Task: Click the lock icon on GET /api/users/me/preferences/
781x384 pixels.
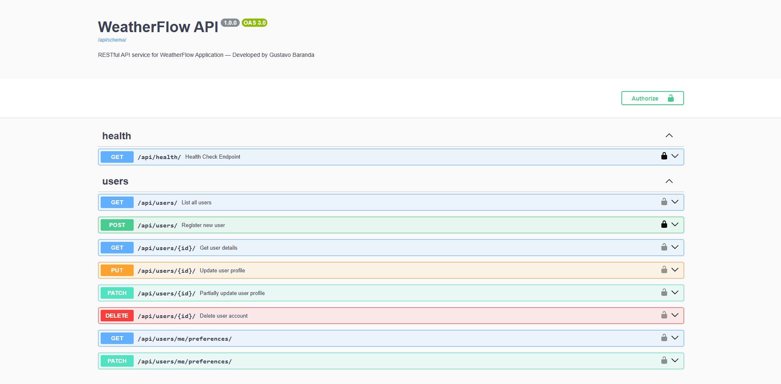Action: pos(664,337)
